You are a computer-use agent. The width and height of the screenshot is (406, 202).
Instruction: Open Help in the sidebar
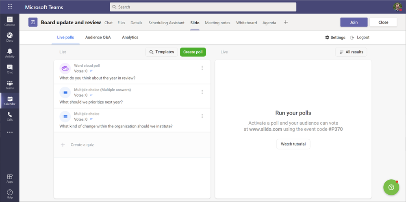10,194
